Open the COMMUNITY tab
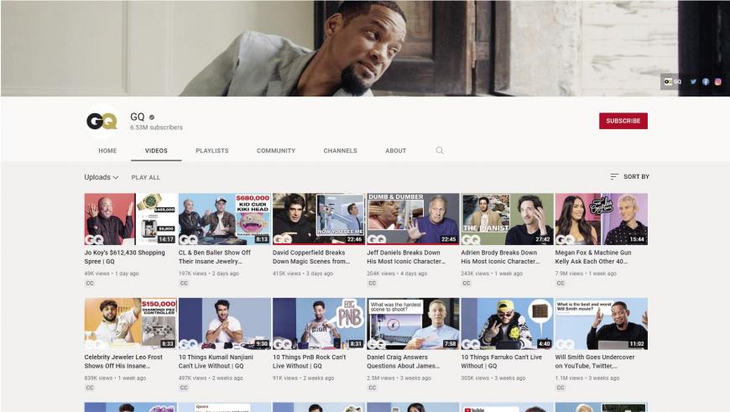This screenshot has width=730, height=412. click(x=275, y=151)
